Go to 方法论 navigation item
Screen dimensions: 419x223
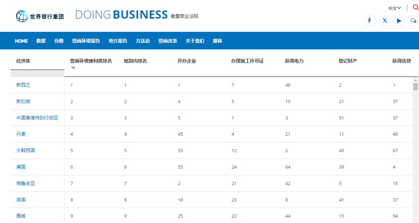[x=143, y=41]
